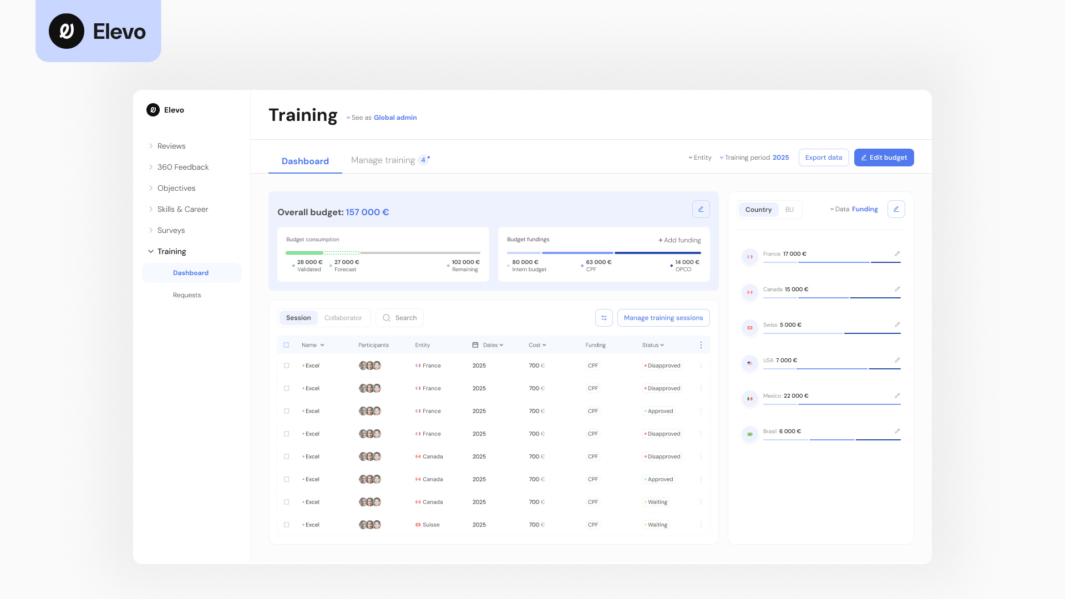Open the filter options icon beside Manage training sessions
The image size is (1065, 599).
[603, 318]
